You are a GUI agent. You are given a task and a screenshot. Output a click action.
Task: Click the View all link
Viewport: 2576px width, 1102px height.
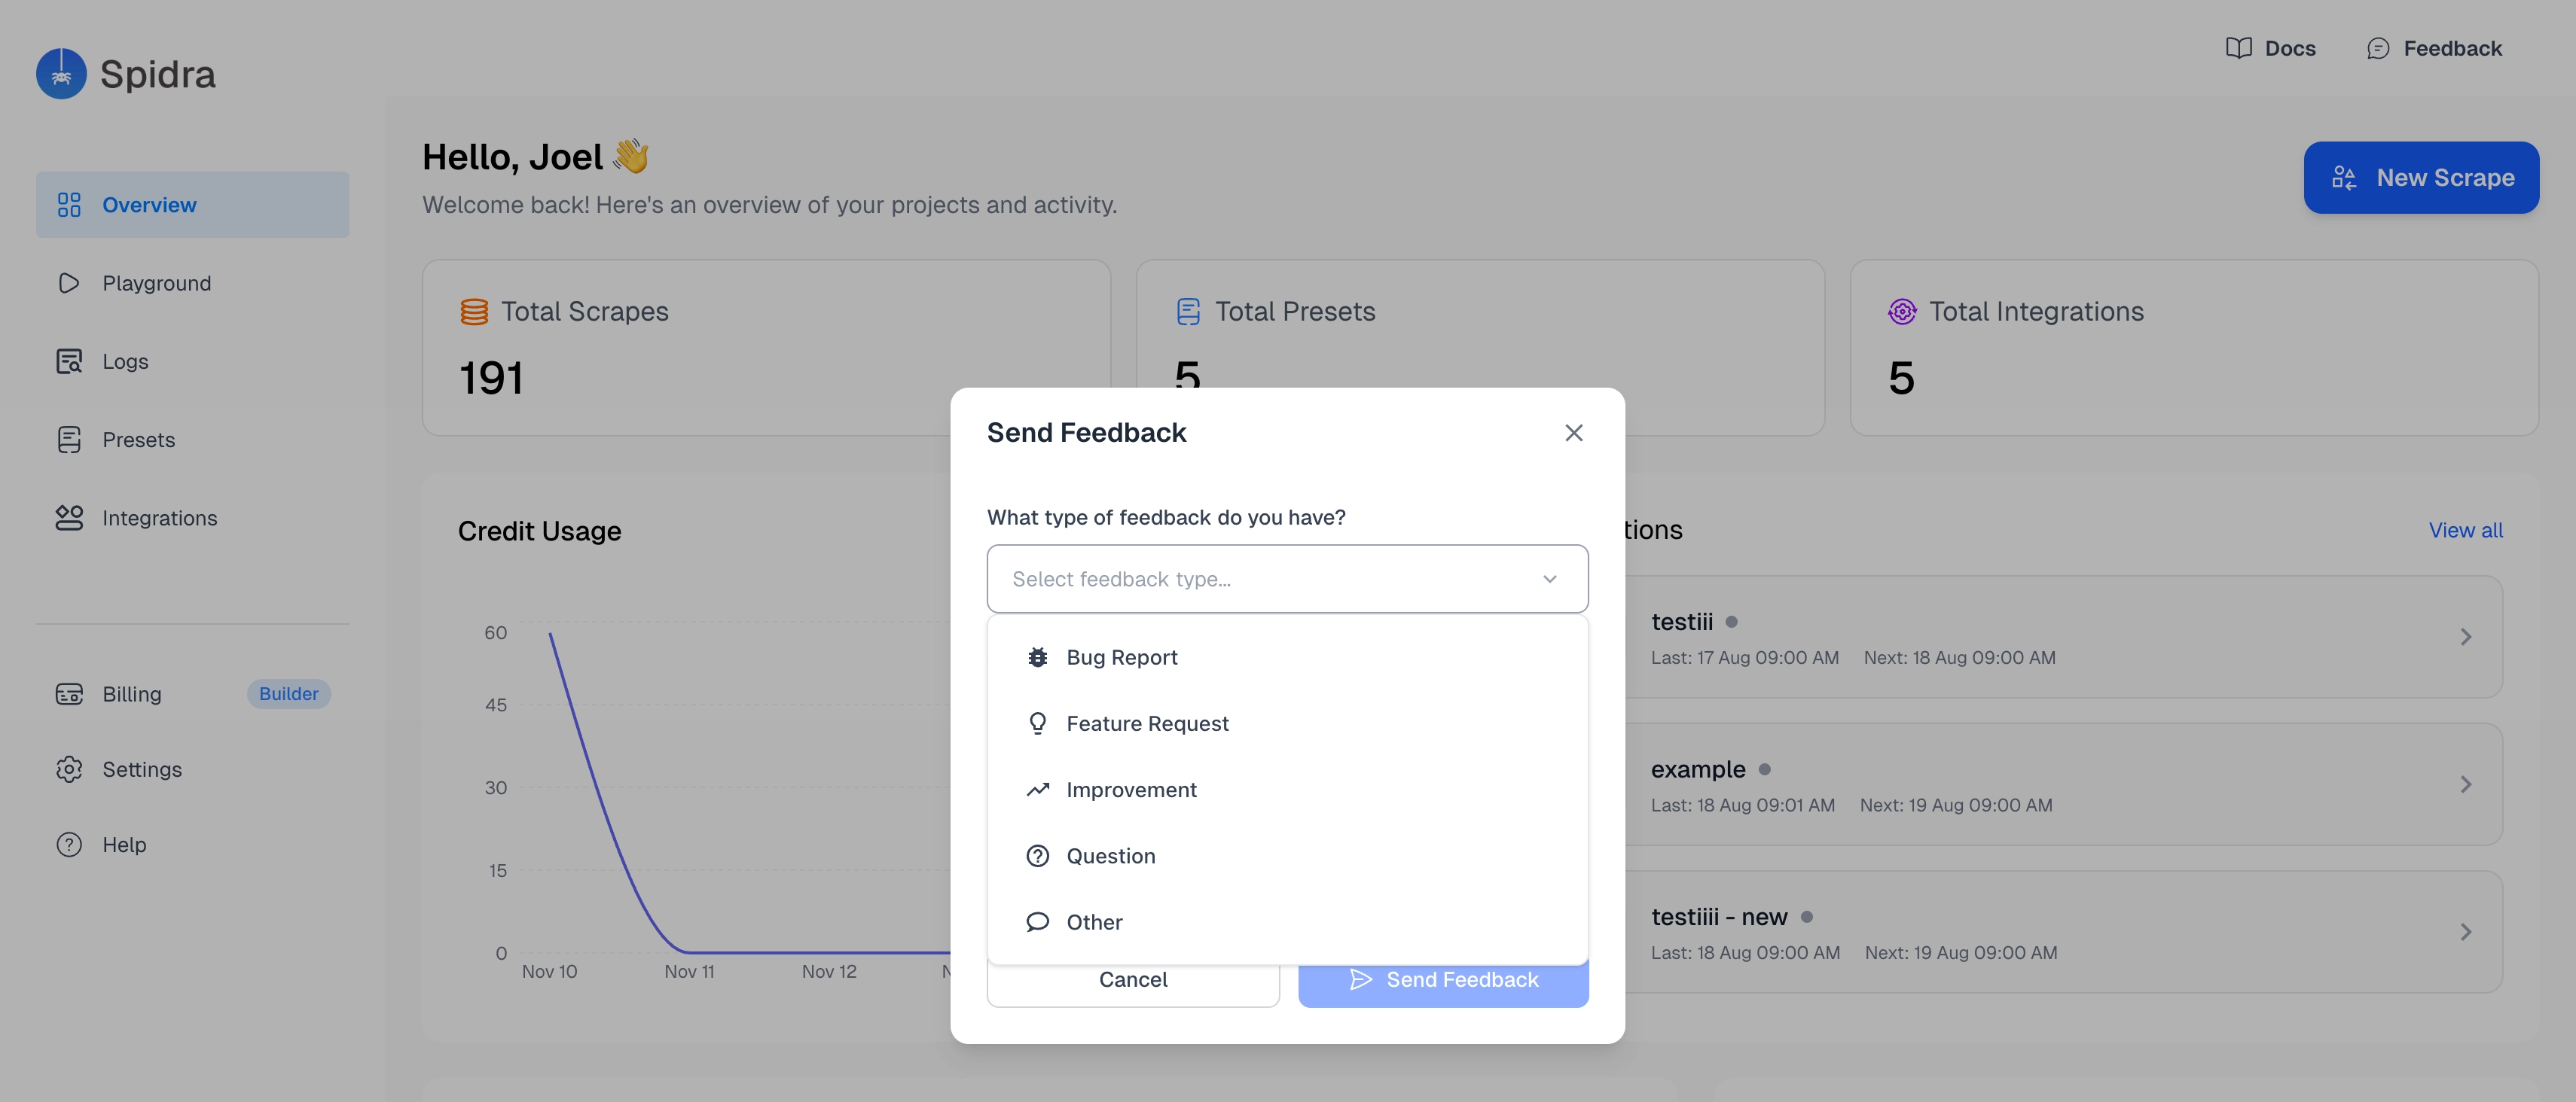click(x=2465, y=529)
